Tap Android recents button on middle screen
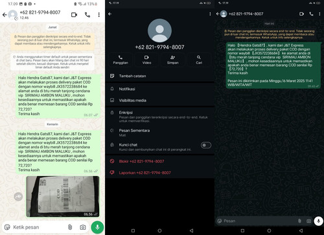This screenshot has height=235, width=324. pos(133,230)
